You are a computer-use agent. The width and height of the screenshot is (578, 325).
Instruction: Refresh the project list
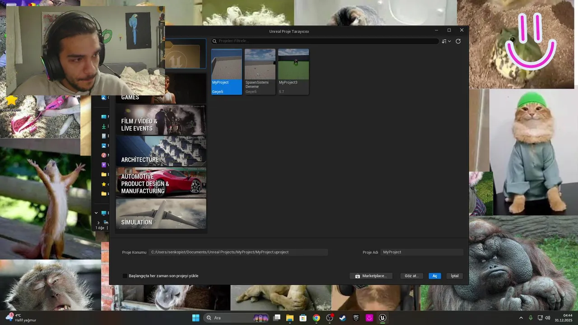pyautogui.click(x=458, y=41)
